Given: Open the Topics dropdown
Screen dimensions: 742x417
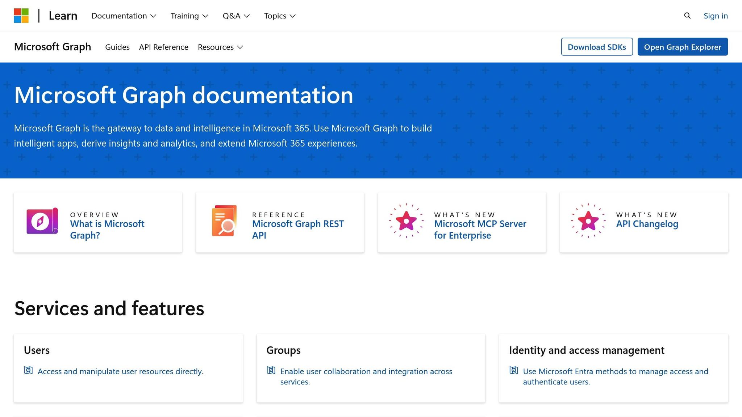Looking at the screenshot, I should [x=279, y=16].
